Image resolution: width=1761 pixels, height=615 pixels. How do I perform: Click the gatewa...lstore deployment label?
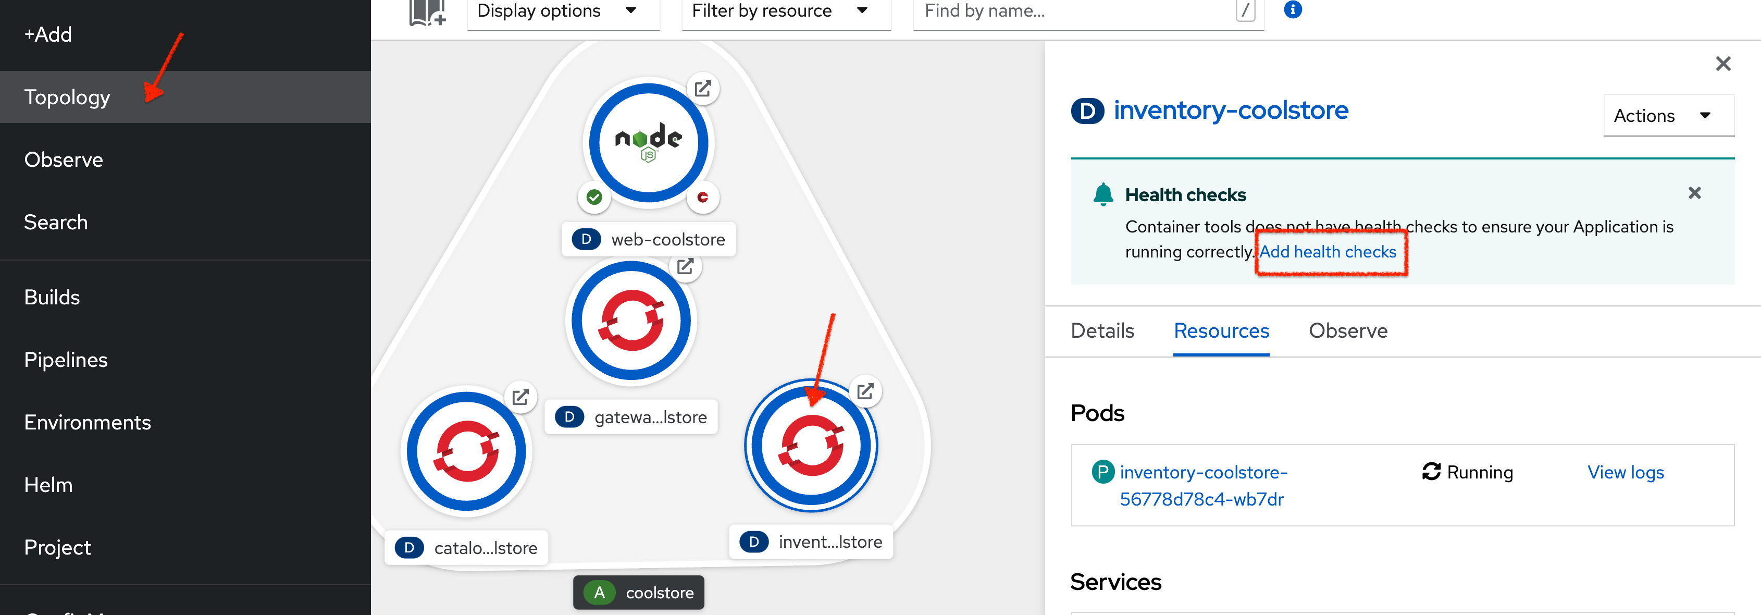pyautogui.click(x=631, y=416)
